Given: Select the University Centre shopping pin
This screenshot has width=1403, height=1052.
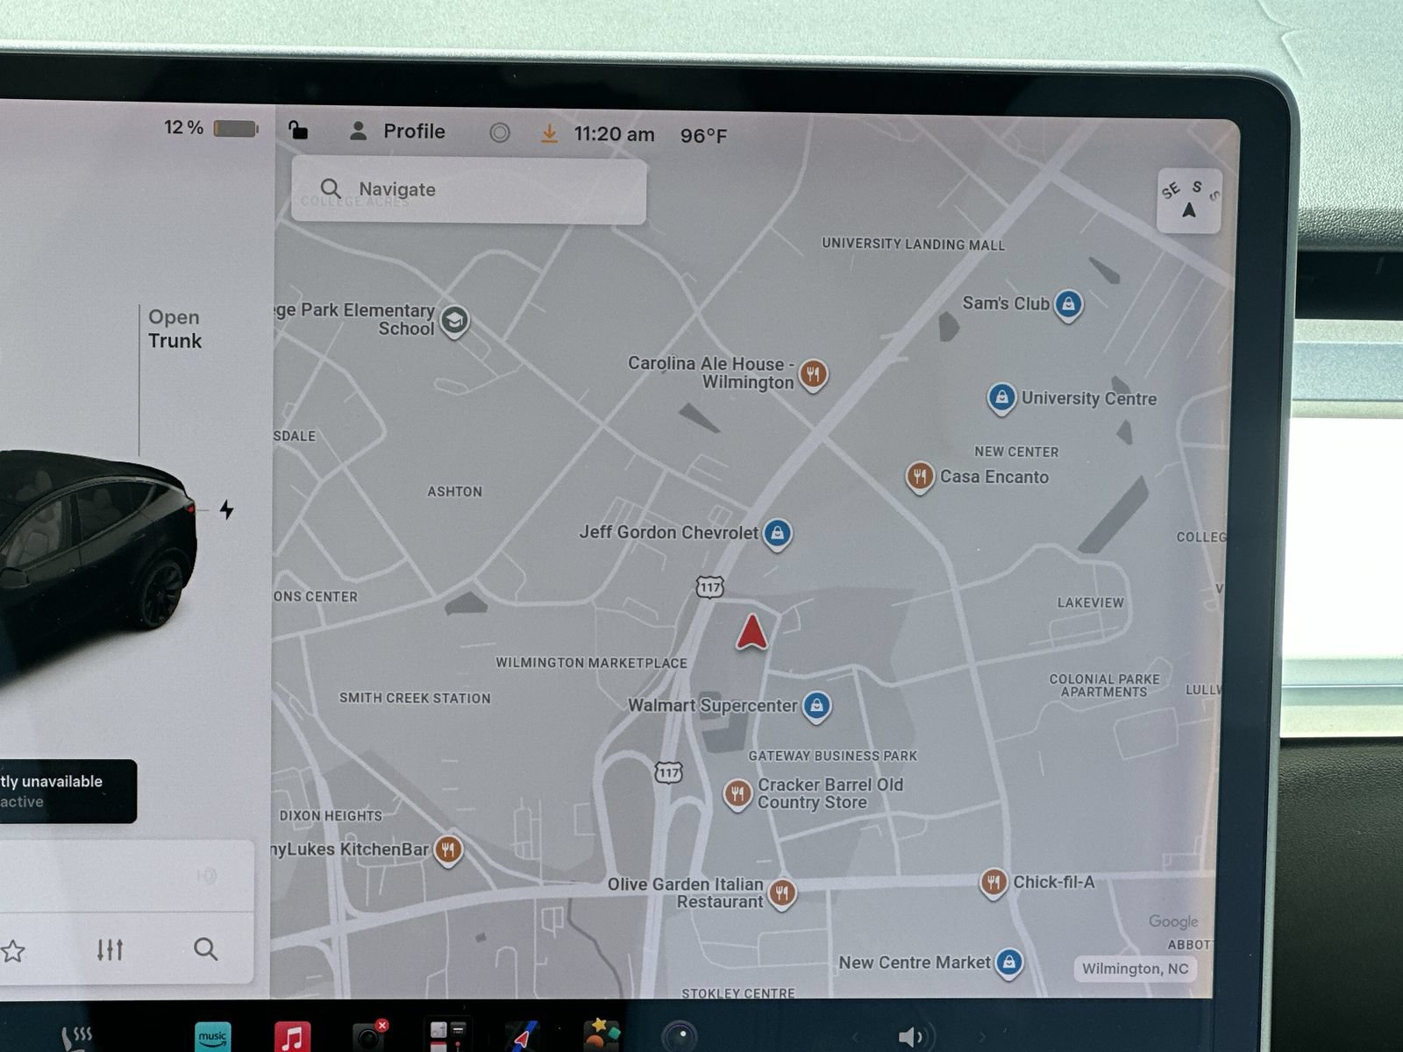Looking at the screenshot, I should (x=1001, y=397).
